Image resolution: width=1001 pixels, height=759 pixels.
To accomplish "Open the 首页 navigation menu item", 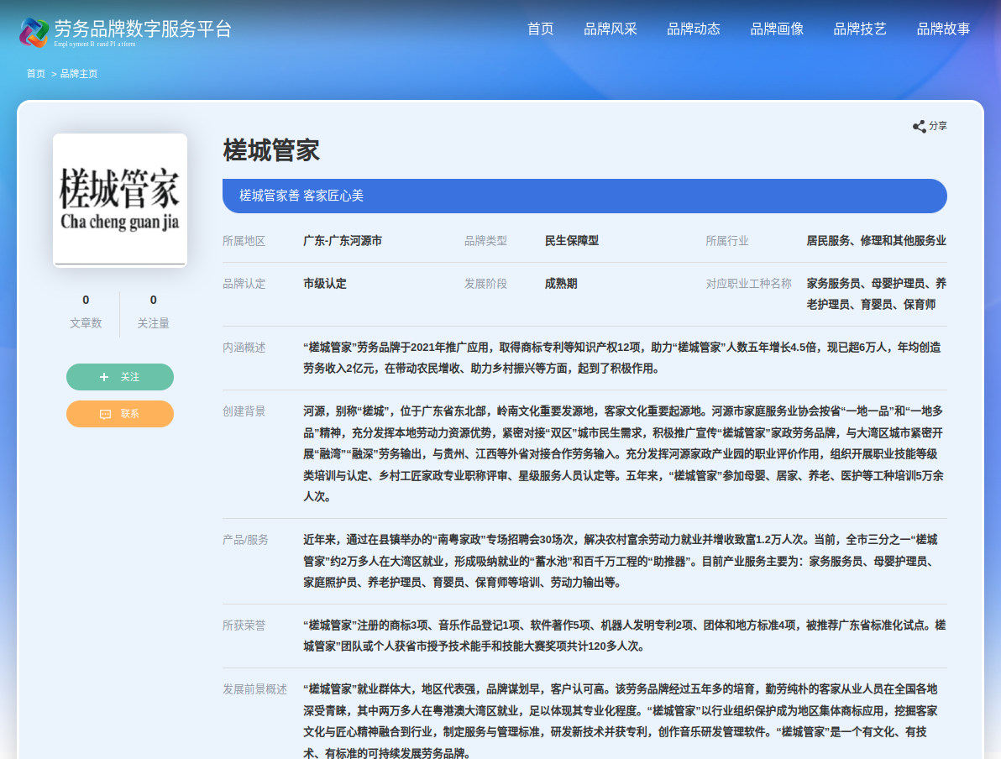I will click(540, 28).
